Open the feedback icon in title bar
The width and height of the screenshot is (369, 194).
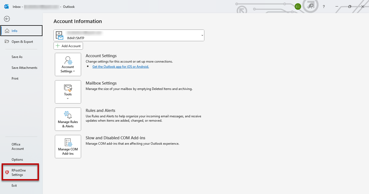[311, 7]
